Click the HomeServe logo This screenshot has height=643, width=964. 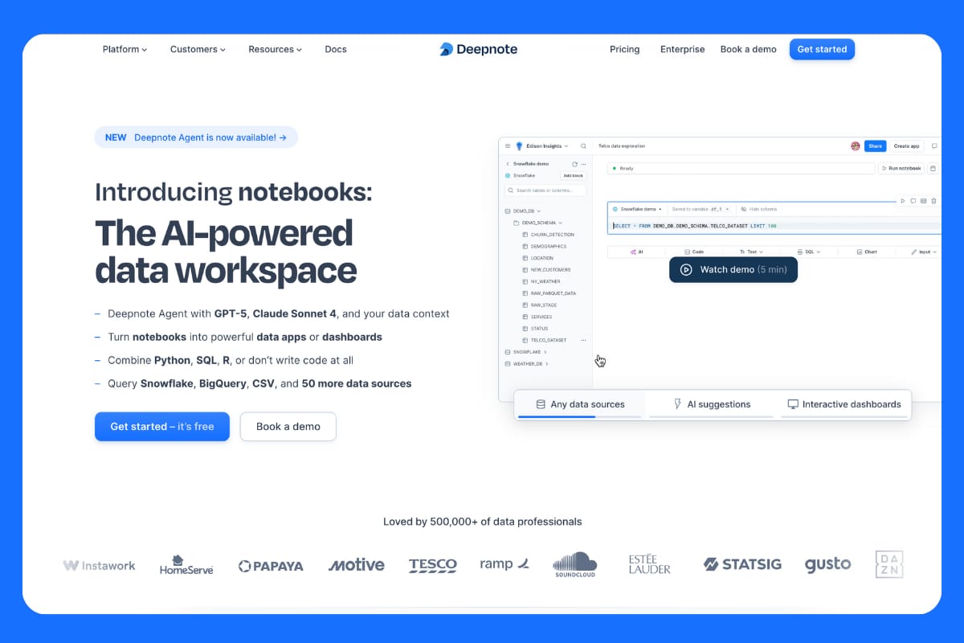186,565
